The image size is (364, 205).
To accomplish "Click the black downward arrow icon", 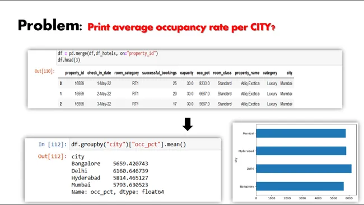I will (188, 124).
